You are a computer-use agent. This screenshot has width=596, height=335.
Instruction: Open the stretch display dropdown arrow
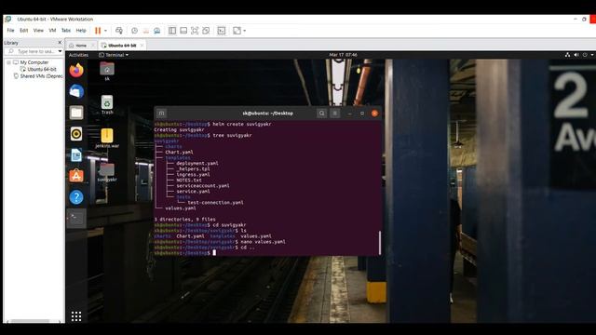(244, 31)
